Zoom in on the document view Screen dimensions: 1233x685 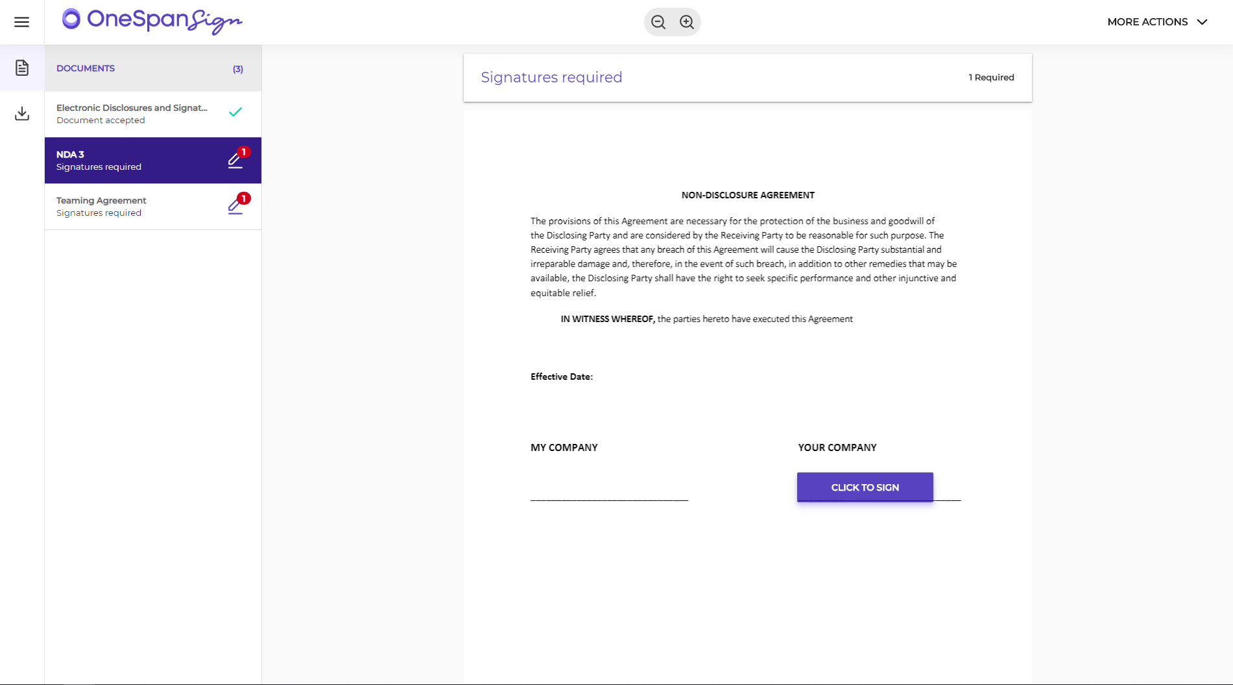tap(687, 21)
